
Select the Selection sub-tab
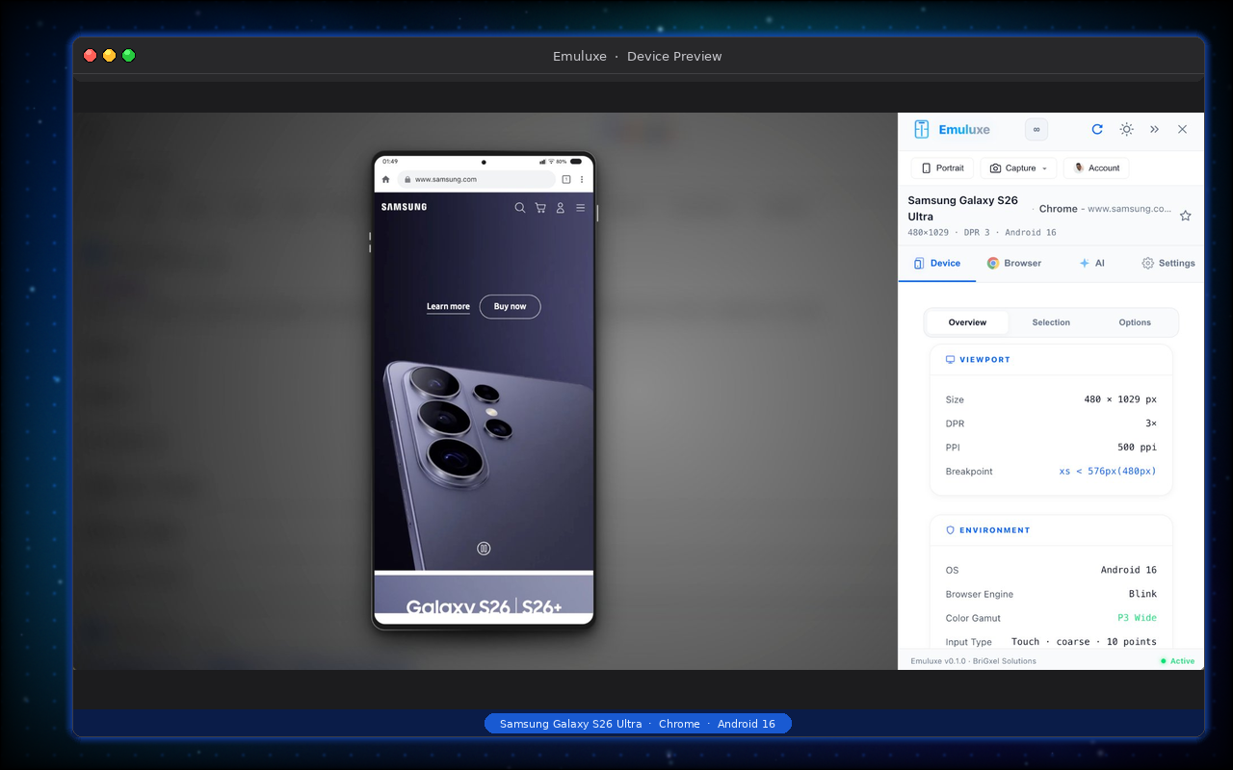click(1051, 322)
